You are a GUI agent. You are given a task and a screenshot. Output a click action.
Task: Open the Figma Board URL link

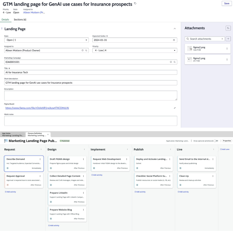coord(37,108)
